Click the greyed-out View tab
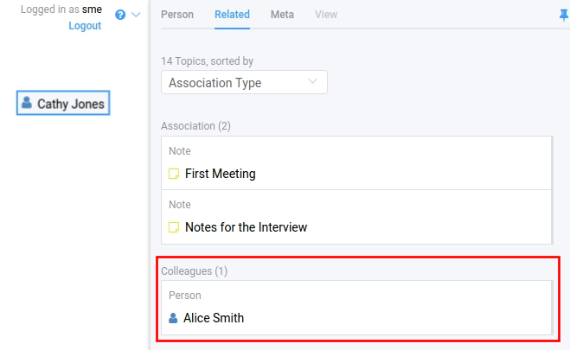Image resolution: width=570 pixels, height=350 pixels. 326,15
